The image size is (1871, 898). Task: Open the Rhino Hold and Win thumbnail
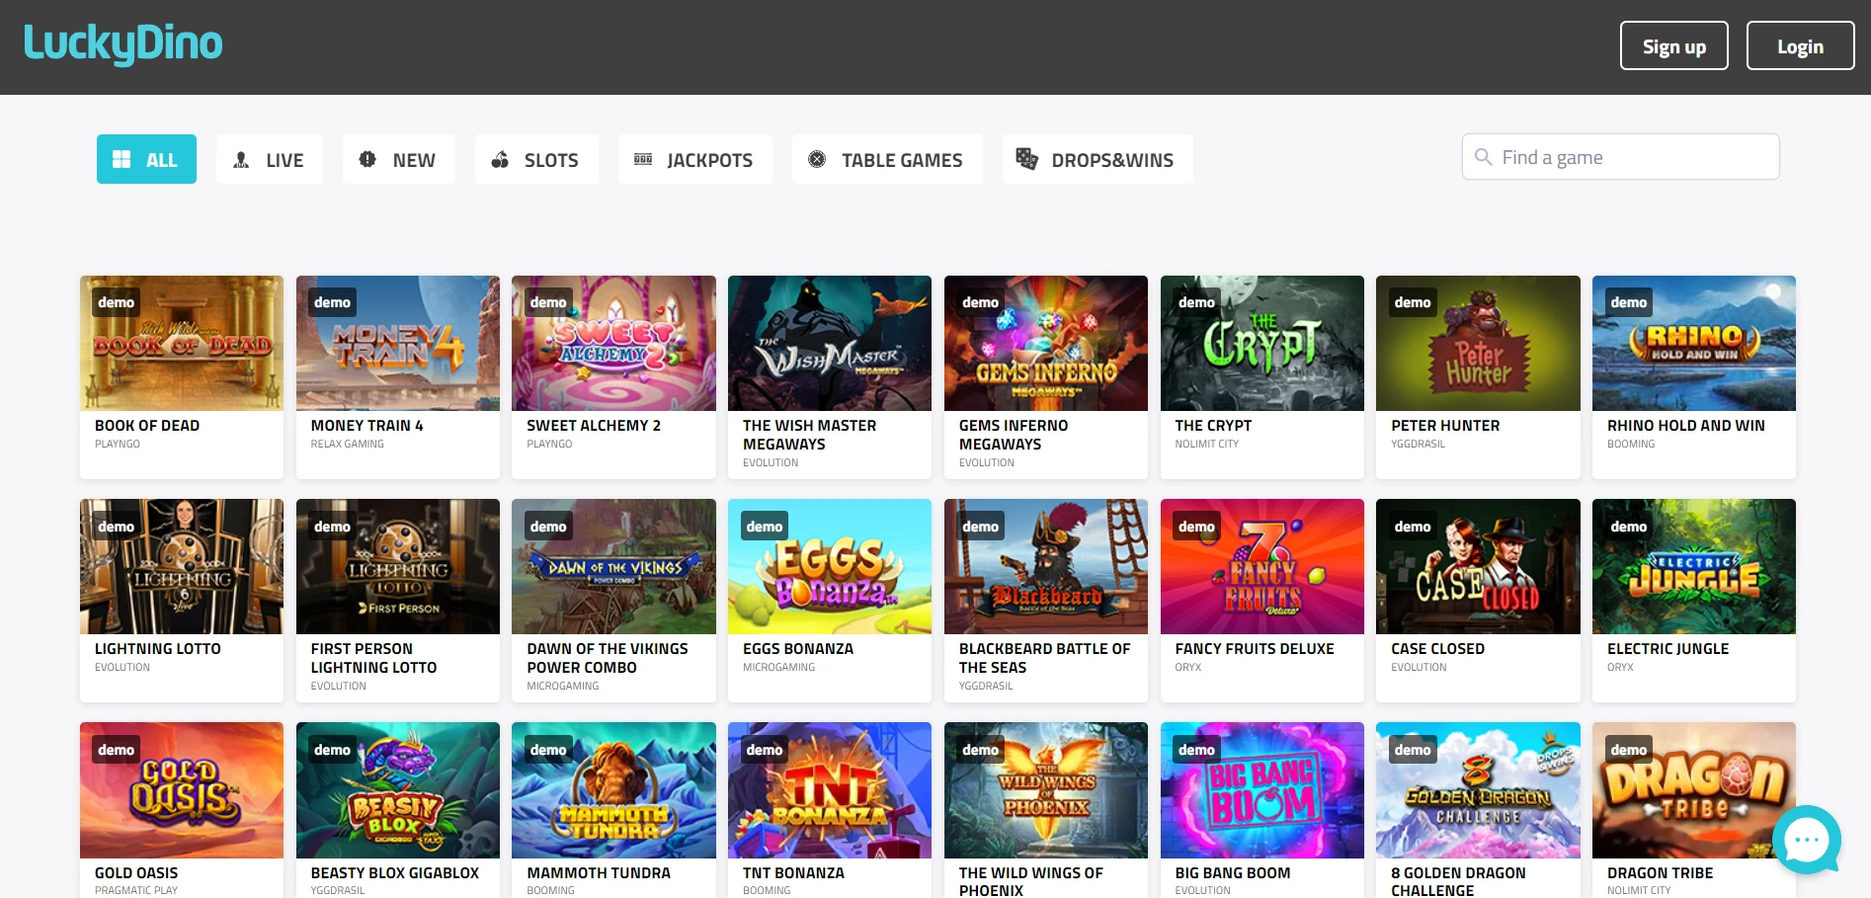tap(1694, 343)
